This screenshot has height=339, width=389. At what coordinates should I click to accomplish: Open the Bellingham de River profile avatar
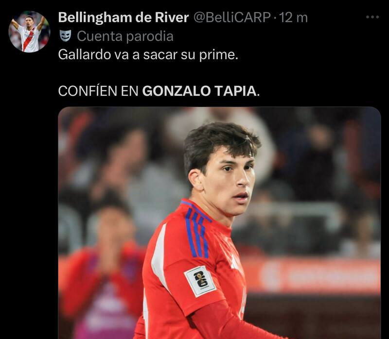(x=29, y=32)
